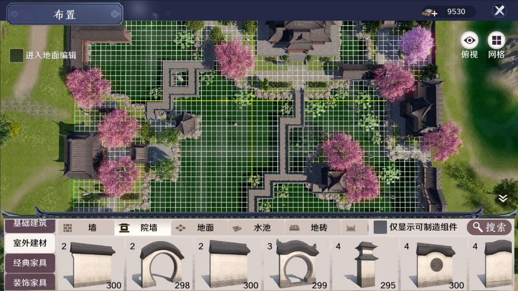Switch to the 水池 tab
This screenshot has width=518, height=291.
point(256,228)
